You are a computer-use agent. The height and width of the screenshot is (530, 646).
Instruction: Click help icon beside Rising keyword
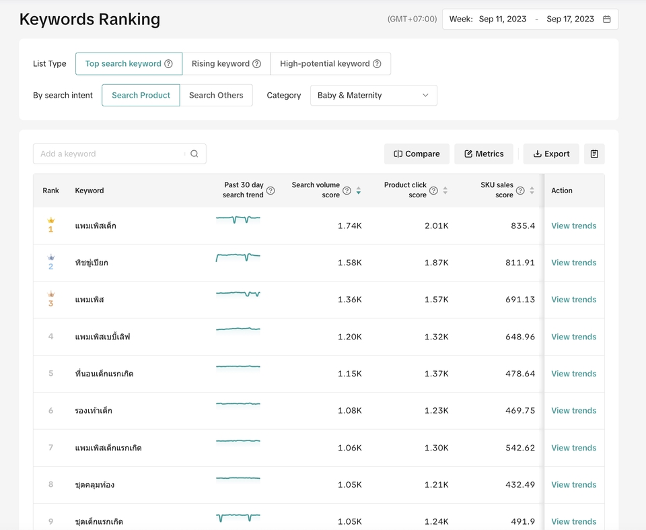(256, 63)
